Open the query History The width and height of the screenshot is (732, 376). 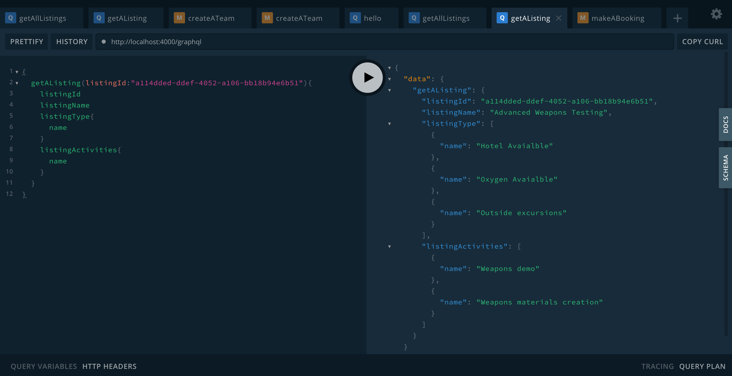72,42
